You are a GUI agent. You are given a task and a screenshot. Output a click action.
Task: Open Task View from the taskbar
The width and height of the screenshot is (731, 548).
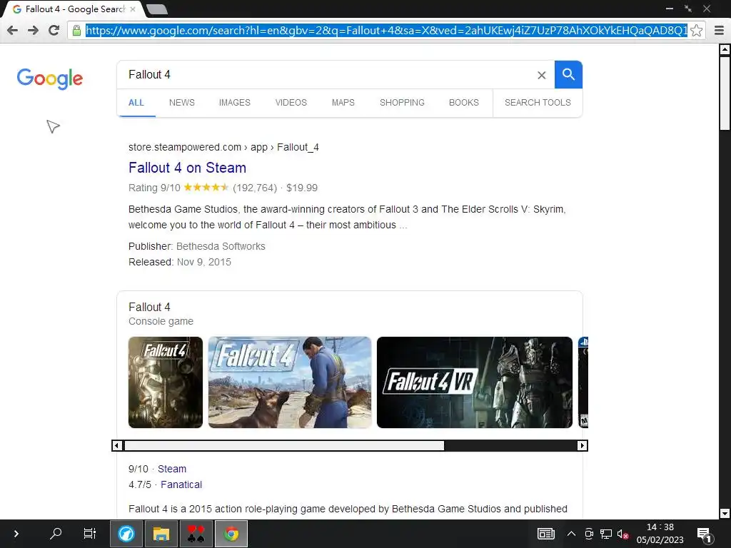click(89, 534)
